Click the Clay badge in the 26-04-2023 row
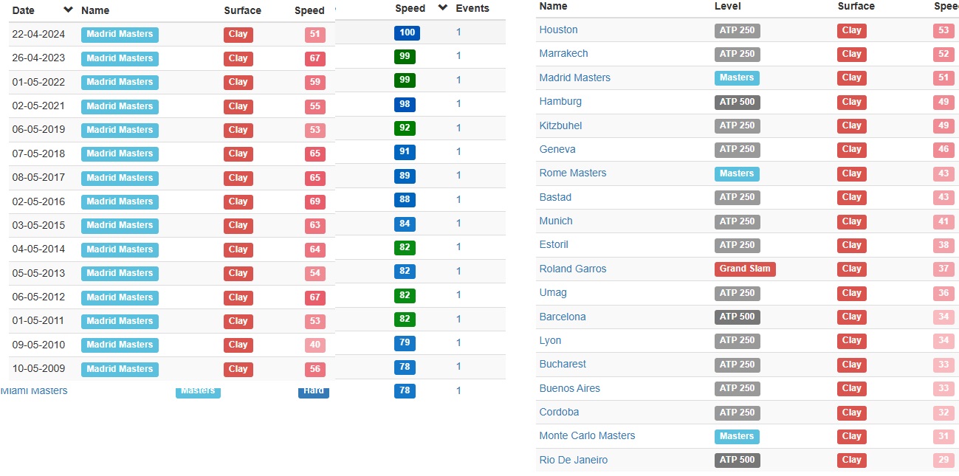 [238, 58]
